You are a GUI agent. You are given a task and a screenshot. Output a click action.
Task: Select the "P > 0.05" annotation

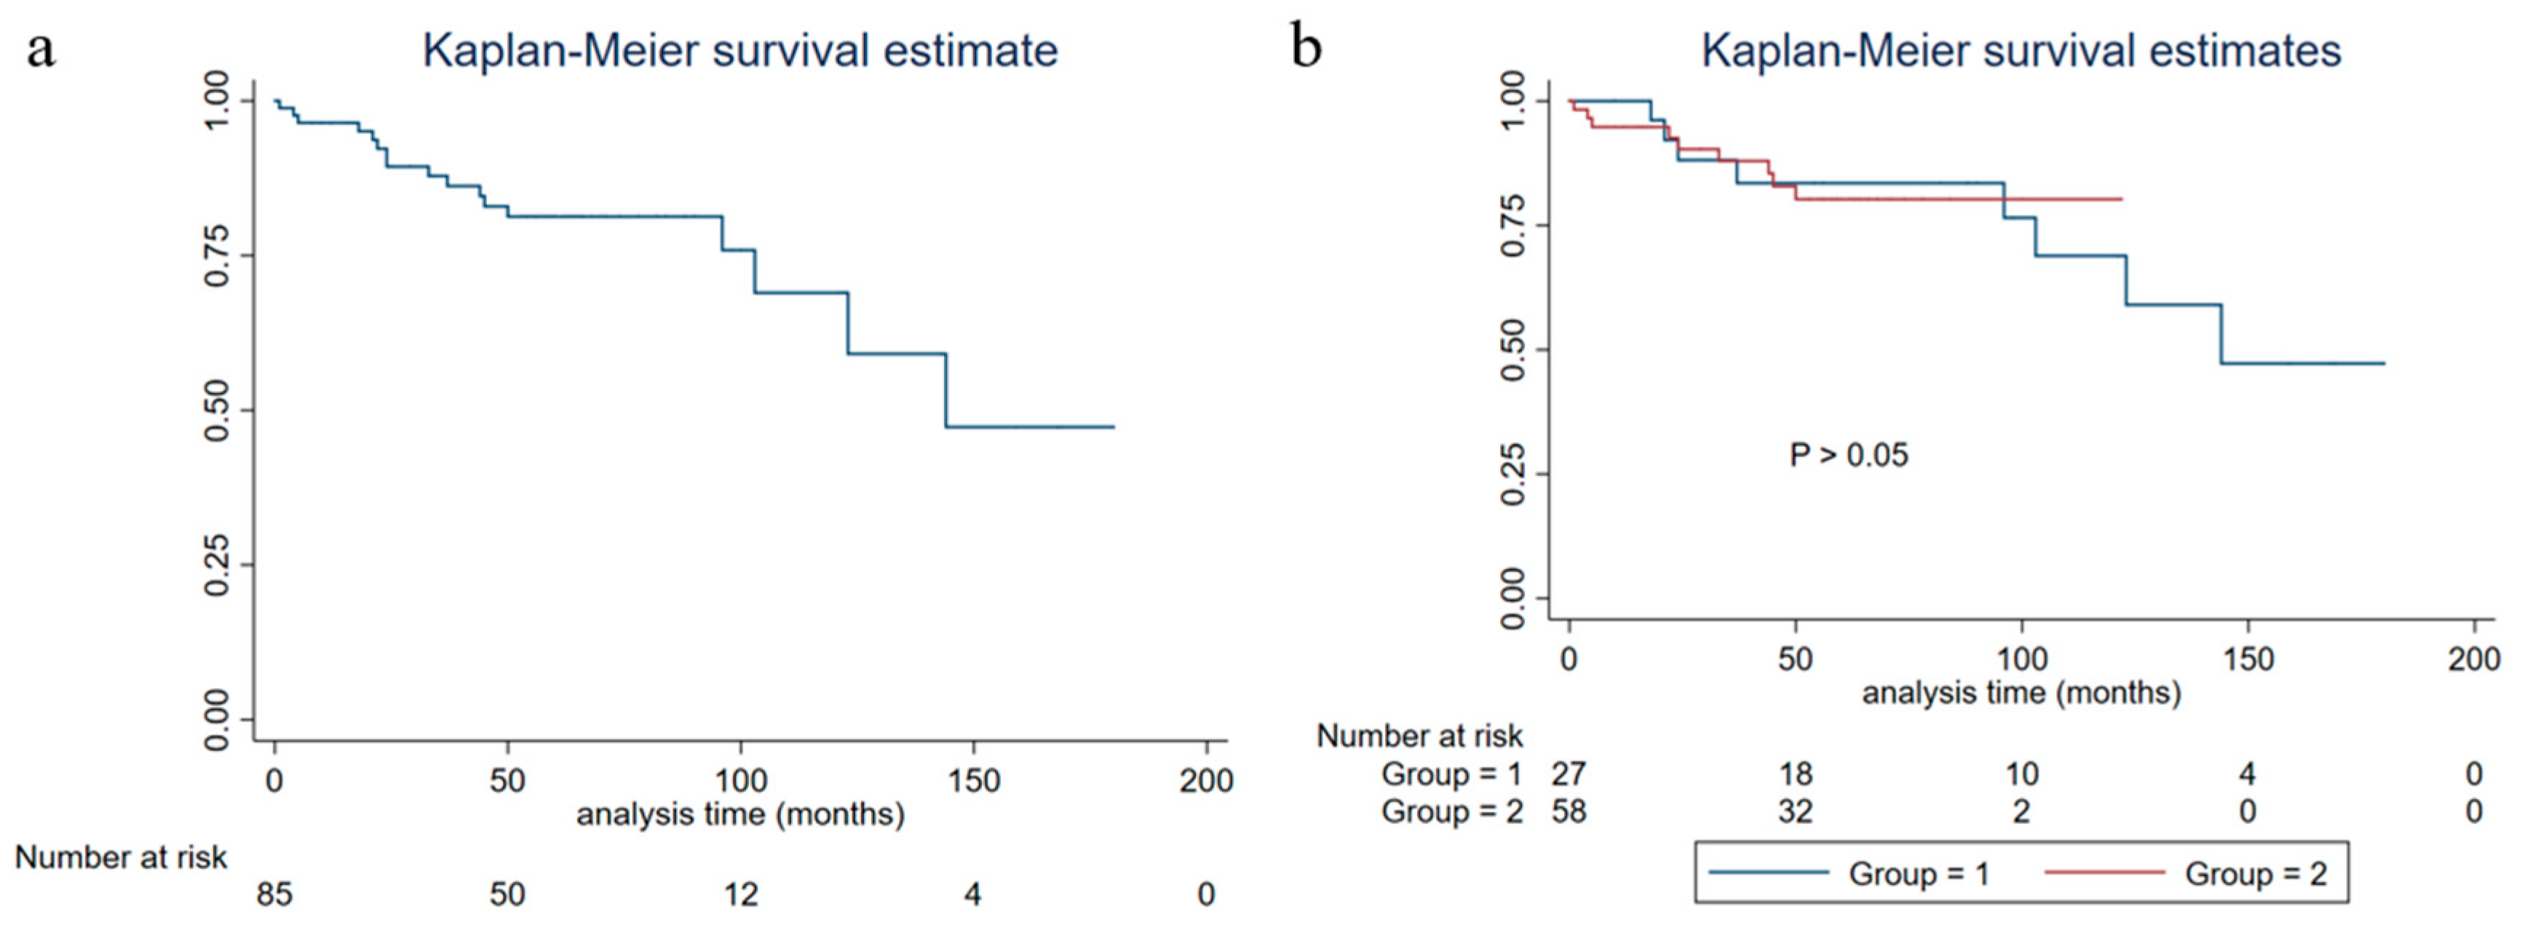point(1849,455)
